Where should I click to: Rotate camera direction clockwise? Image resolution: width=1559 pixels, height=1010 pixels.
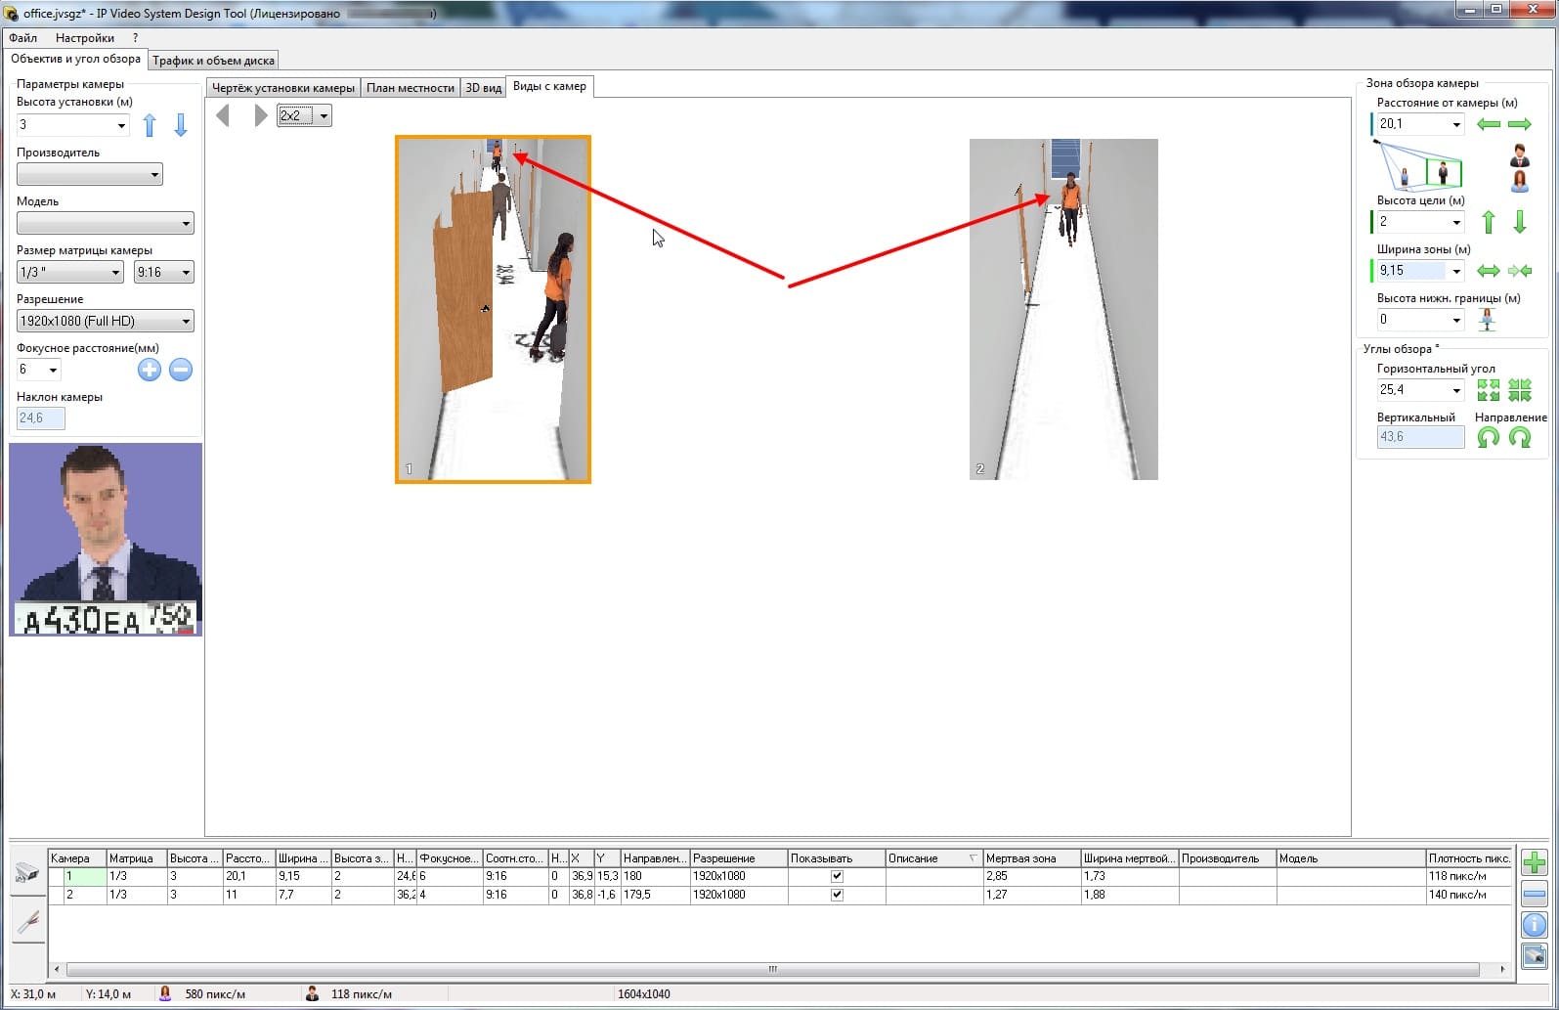tap(1520, 437)
